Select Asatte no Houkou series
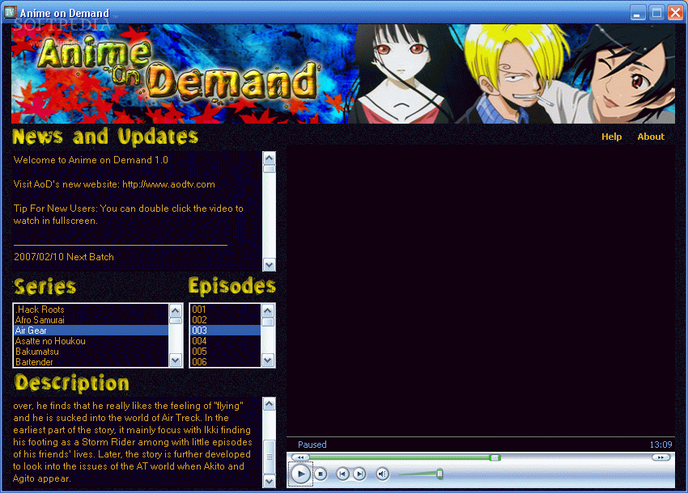This screenshot has width=688, height=493. [91, 341]
